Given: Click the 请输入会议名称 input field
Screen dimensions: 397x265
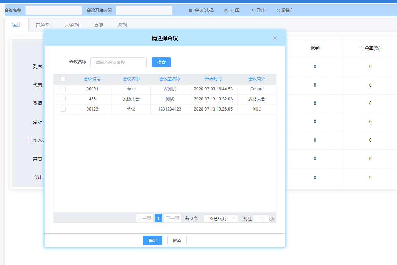Looking at the screenshot, I should 118,62.
